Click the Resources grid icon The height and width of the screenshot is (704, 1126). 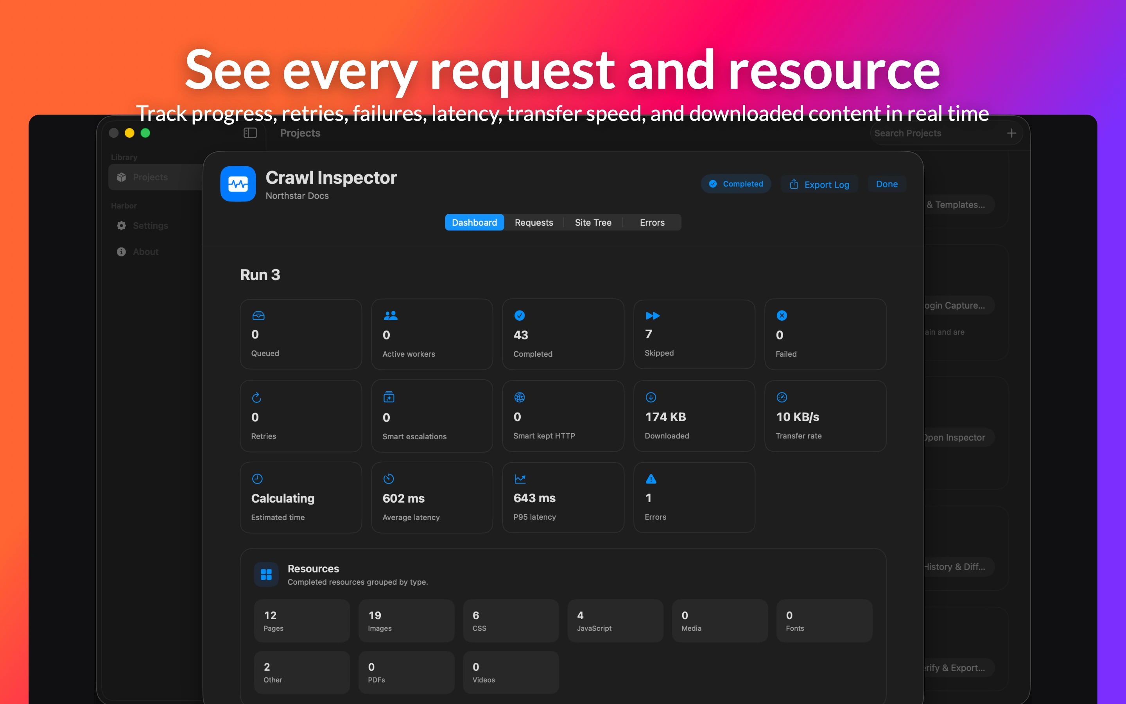point(266,574)
